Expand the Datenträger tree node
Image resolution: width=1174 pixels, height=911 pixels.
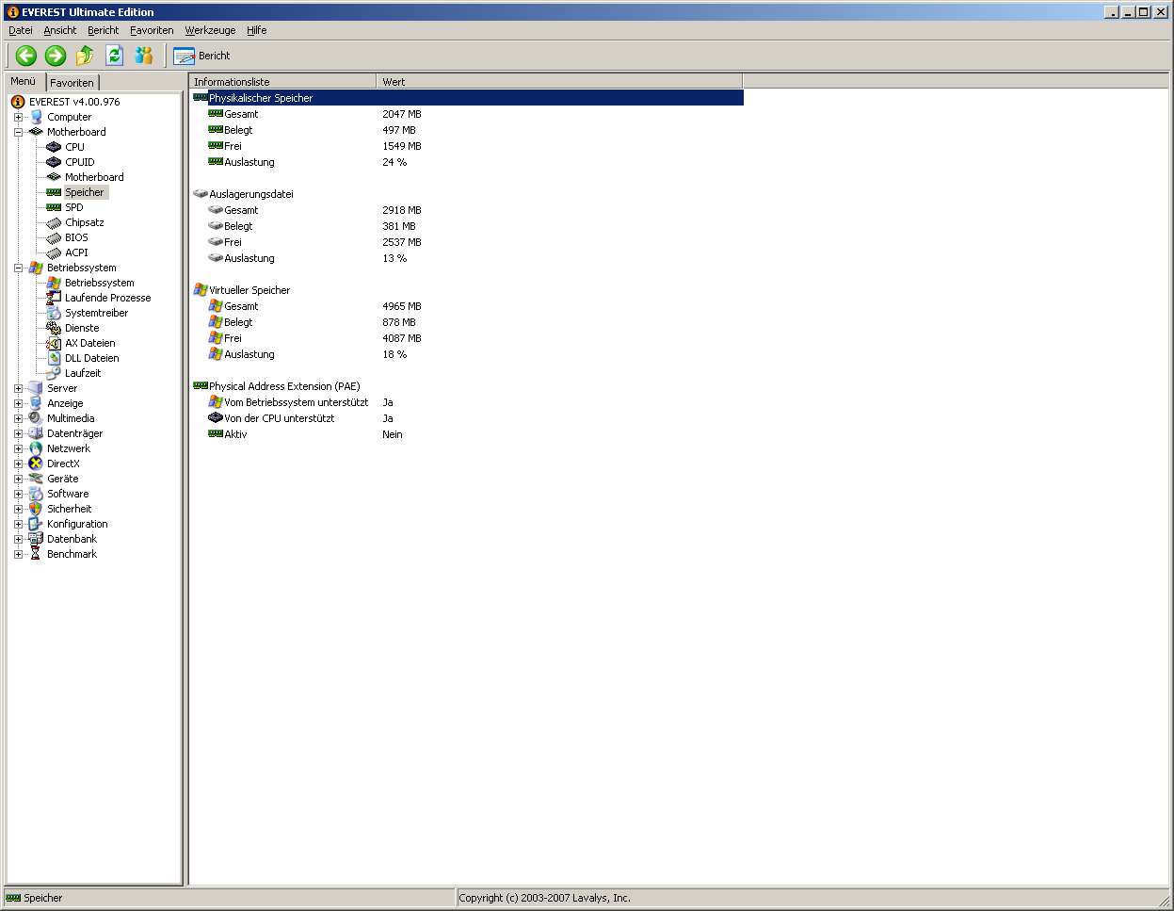(18, 433)
